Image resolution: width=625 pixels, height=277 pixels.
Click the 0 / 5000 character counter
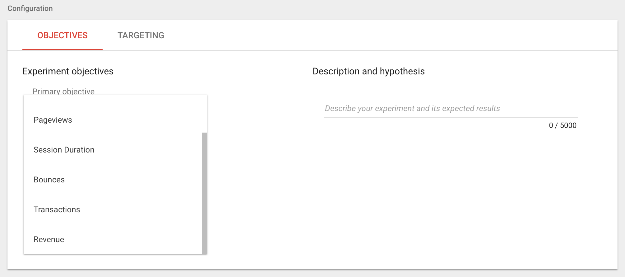562,125
